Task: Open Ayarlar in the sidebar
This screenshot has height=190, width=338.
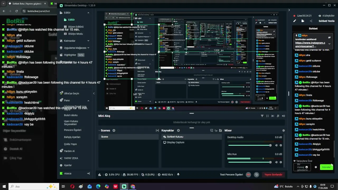Action: click(x=68, y=165)
